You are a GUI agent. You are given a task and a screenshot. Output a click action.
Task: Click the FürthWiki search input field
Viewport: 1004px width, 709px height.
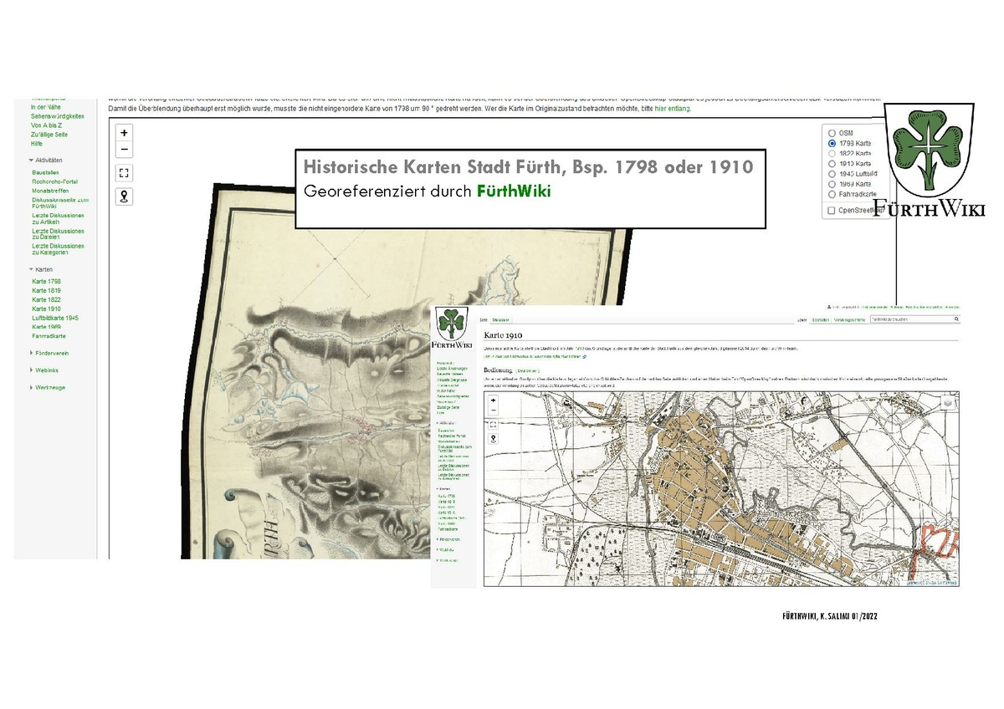coord(910,319)
